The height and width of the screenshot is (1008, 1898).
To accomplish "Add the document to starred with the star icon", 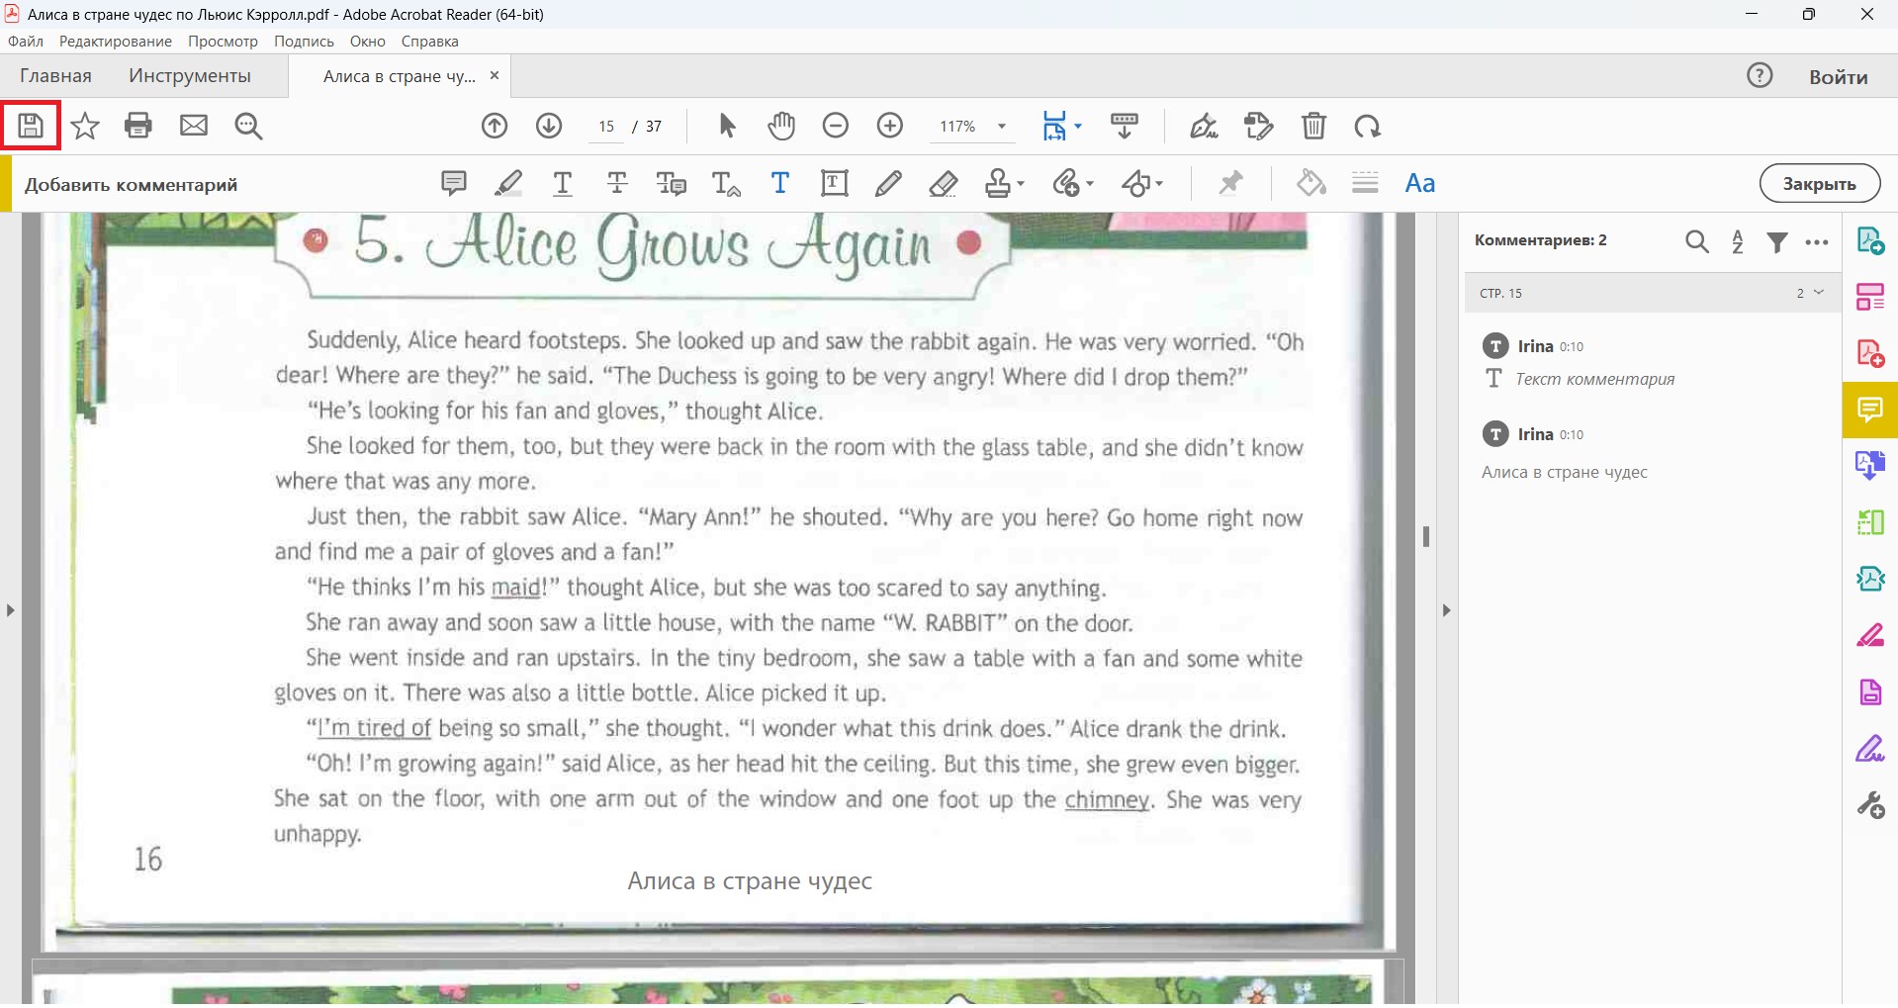I will pyautogui.click(x=85, y=126).
